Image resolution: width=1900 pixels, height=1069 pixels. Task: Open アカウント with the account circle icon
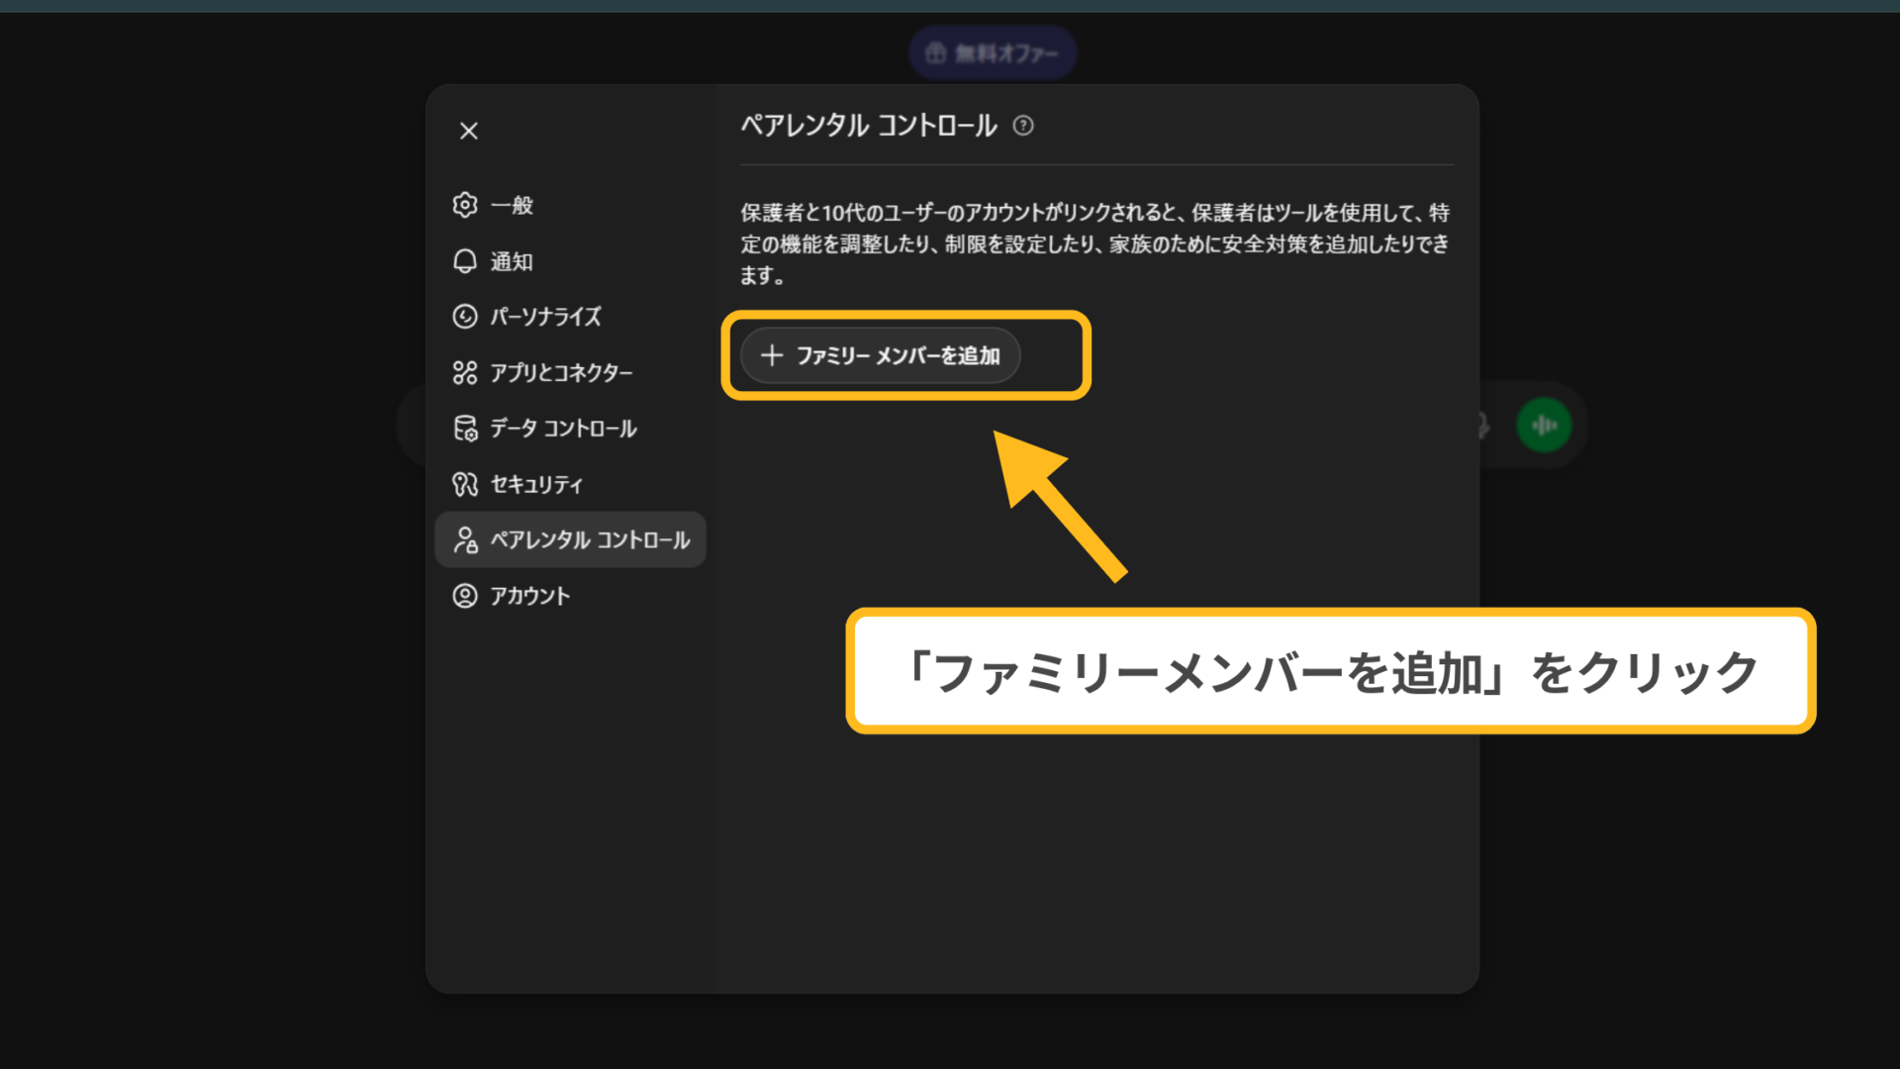click(x=464, y=595)
